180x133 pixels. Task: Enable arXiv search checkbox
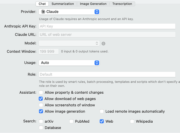click(41, 121)
